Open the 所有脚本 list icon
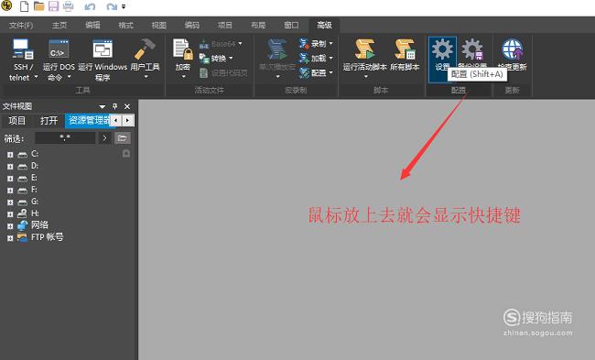This screenshot has width=595, height=360. 405,49
